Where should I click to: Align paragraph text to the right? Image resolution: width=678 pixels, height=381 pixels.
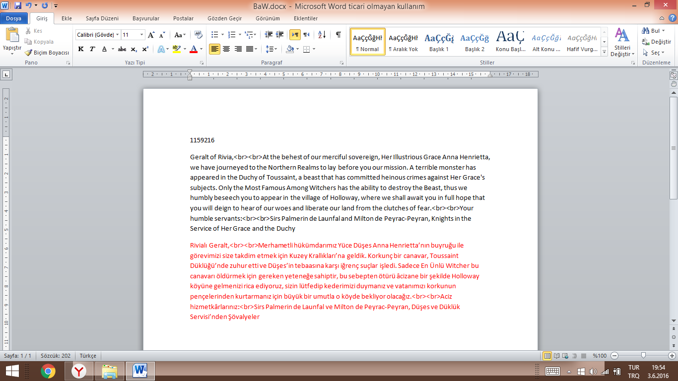click(238, 49)
